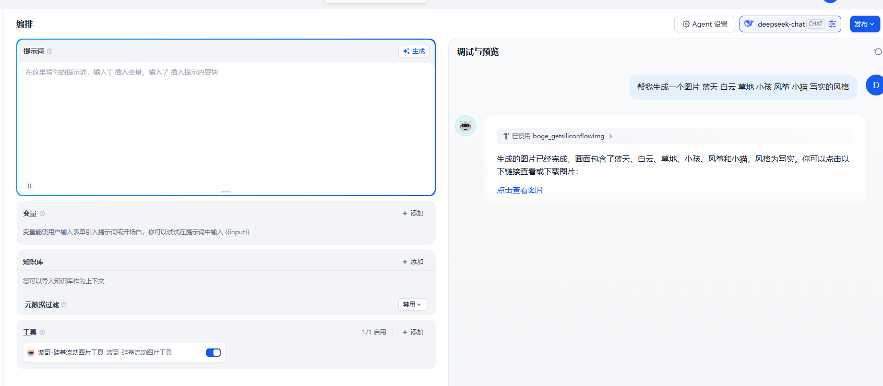Open the 元数据过滤 禁用 dropdown
The width and height of the screenshot is (883, 386).
coord(412,305)
